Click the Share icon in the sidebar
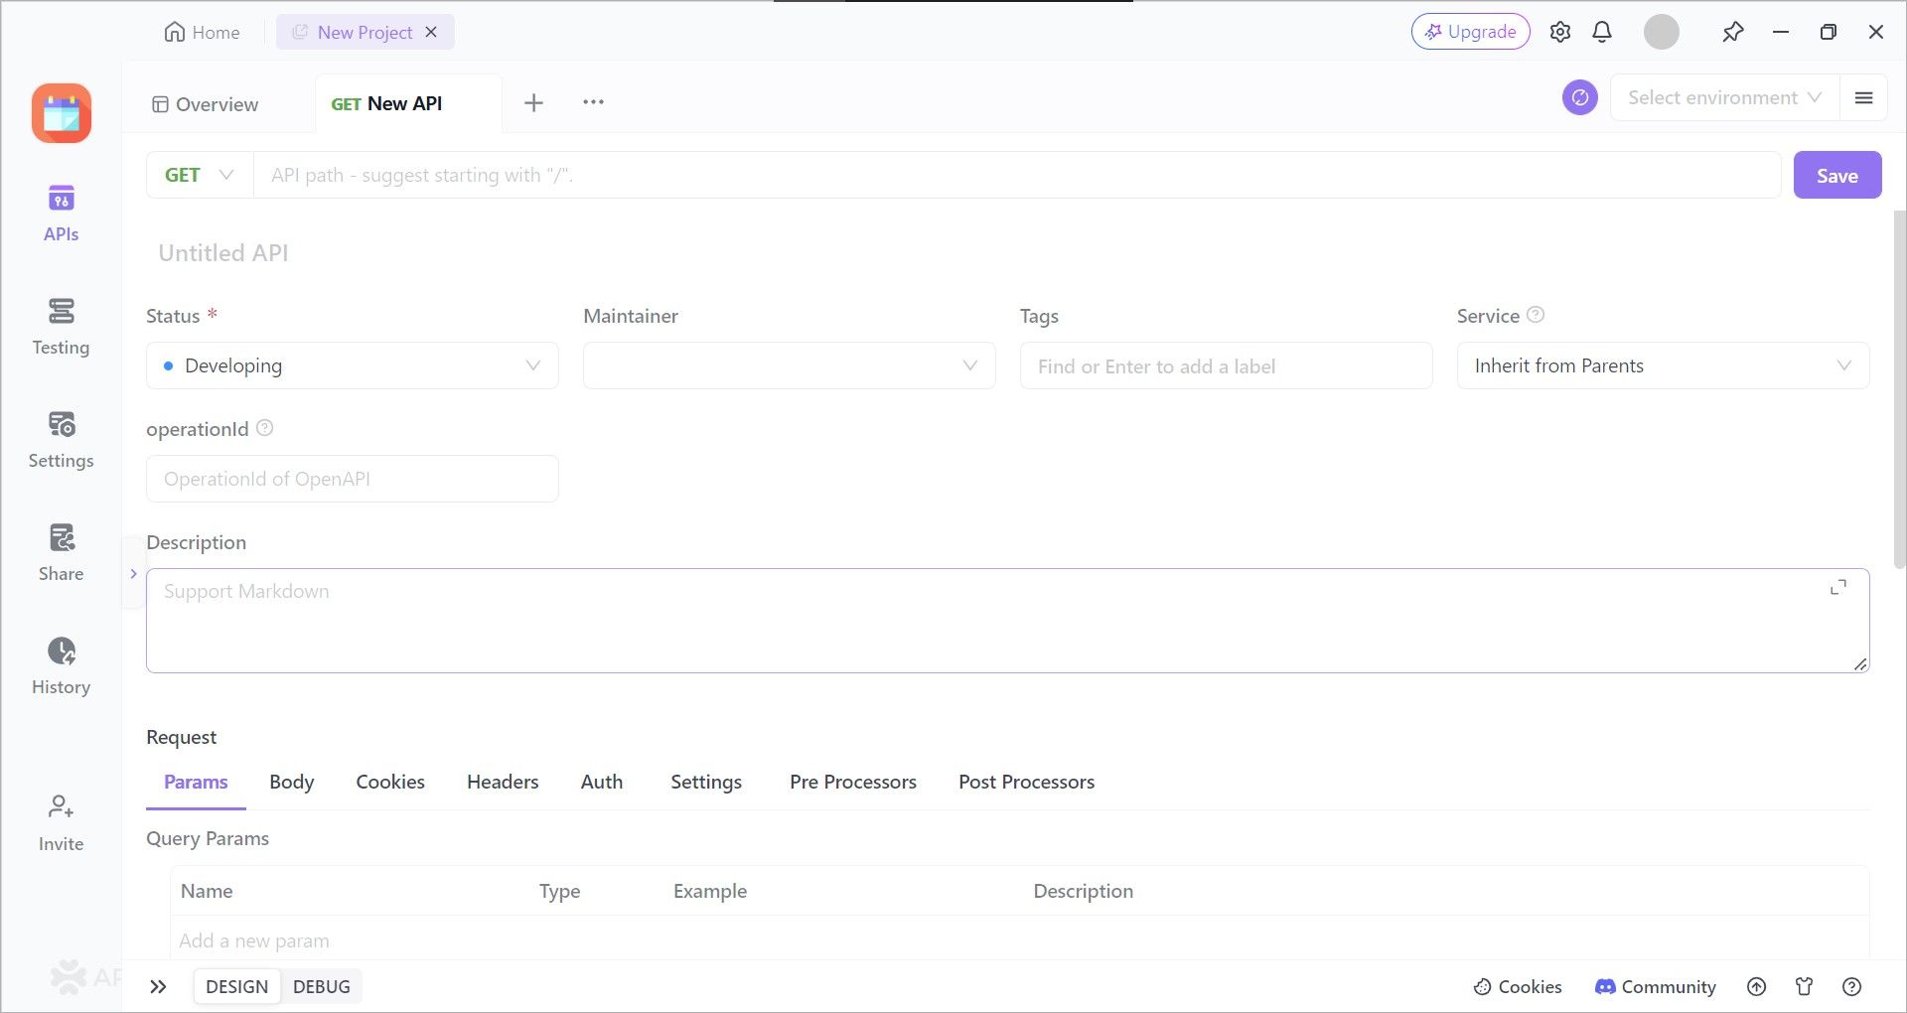 coord(61,551)
